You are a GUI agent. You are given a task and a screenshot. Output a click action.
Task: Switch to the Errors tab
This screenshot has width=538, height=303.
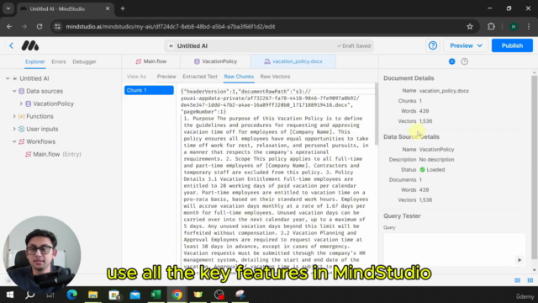pyautogui.click(x=59, y=61)
